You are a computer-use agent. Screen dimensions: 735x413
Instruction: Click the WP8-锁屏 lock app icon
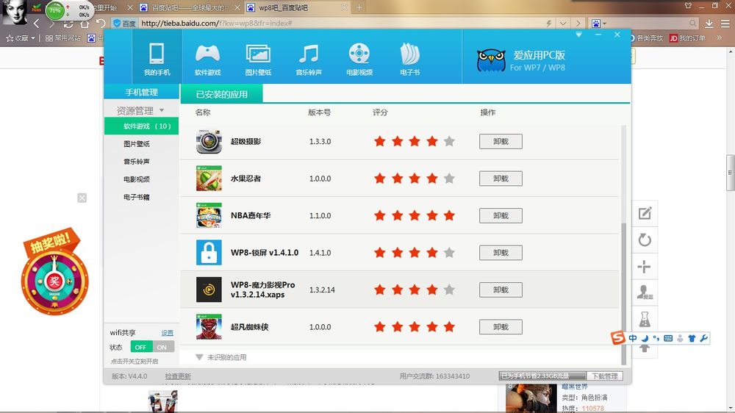(209, 253)
